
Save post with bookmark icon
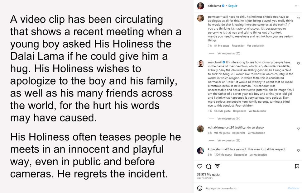pos(297,166)
